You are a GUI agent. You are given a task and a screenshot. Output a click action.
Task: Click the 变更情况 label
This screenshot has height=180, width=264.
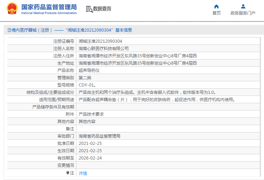pyautogui.click(x=66, y=165)
